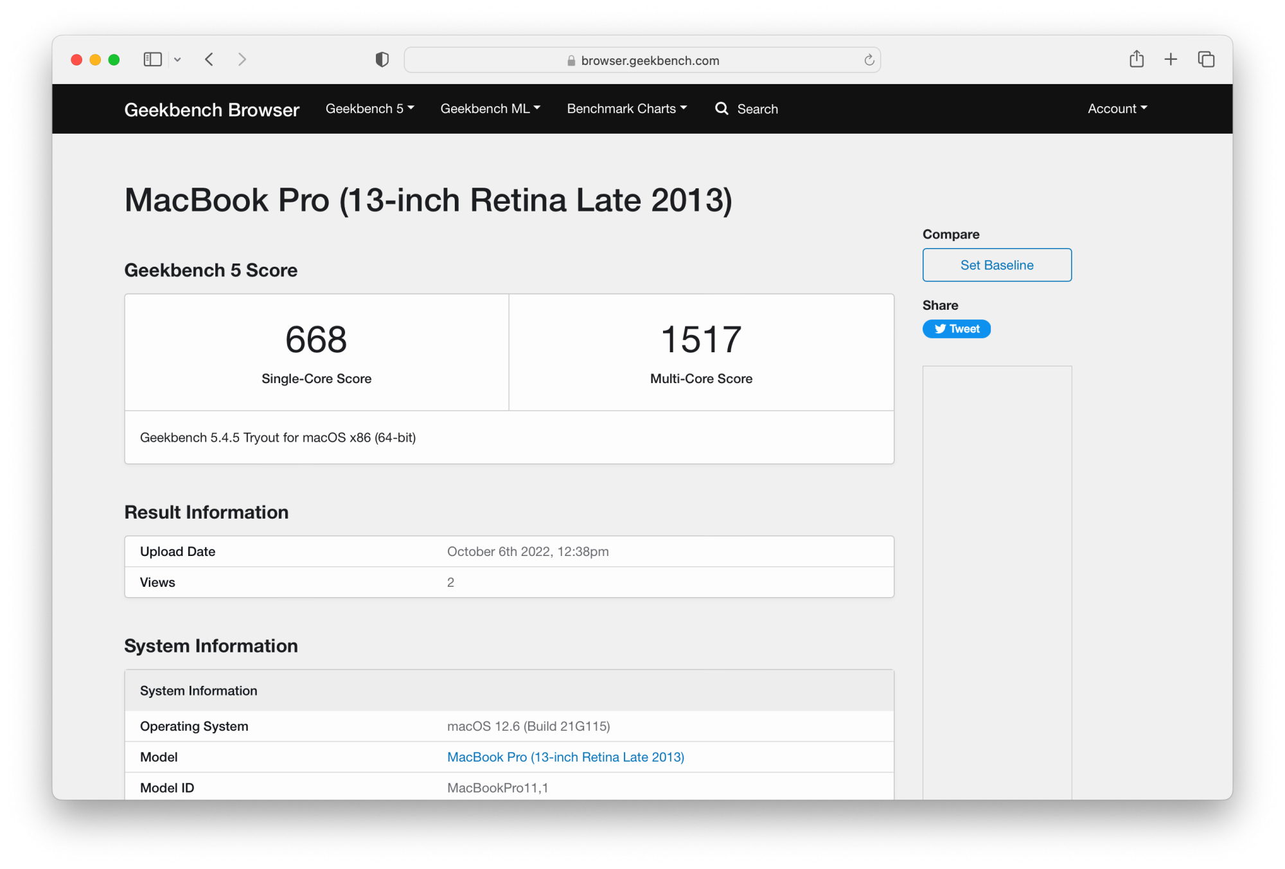Go back with the back arrow
The height and width of the screenshot is (869, 1285).
pos(209,60)
